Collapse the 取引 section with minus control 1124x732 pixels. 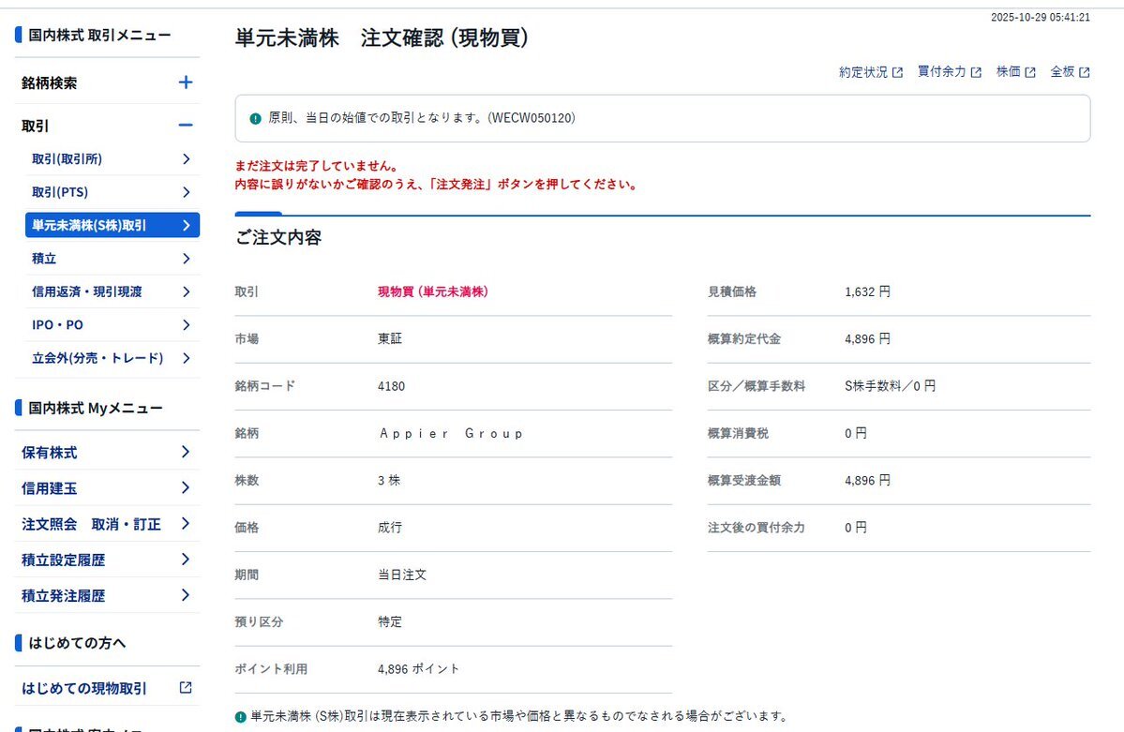tap(186, 124)
